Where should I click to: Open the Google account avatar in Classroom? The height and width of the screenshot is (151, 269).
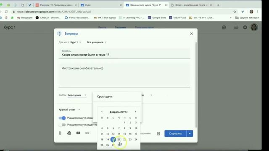pos(254,27)
